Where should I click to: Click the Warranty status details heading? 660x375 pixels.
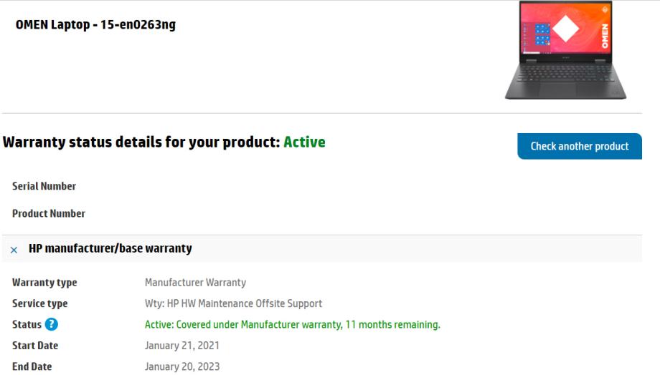(x=141, y=142)
